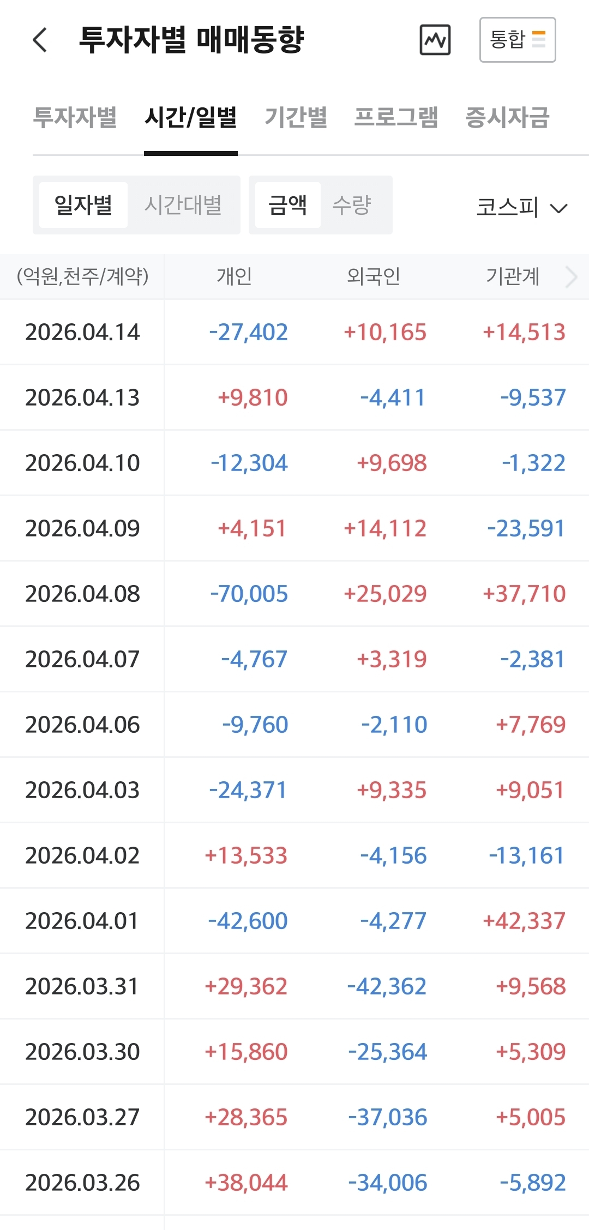Switch to the 투자자별 tab

75,117
